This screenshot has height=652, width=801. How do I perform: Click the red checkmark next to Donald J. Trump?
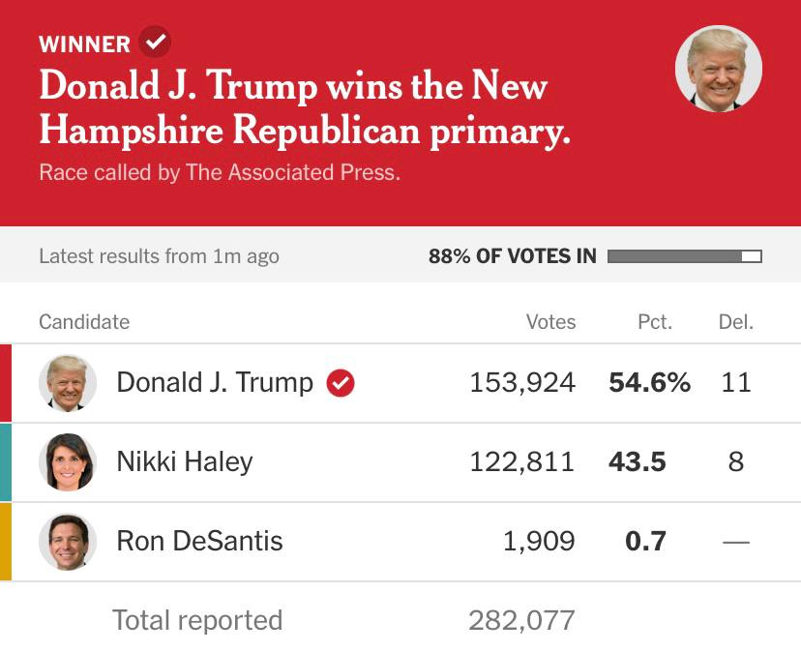(341, 383)
